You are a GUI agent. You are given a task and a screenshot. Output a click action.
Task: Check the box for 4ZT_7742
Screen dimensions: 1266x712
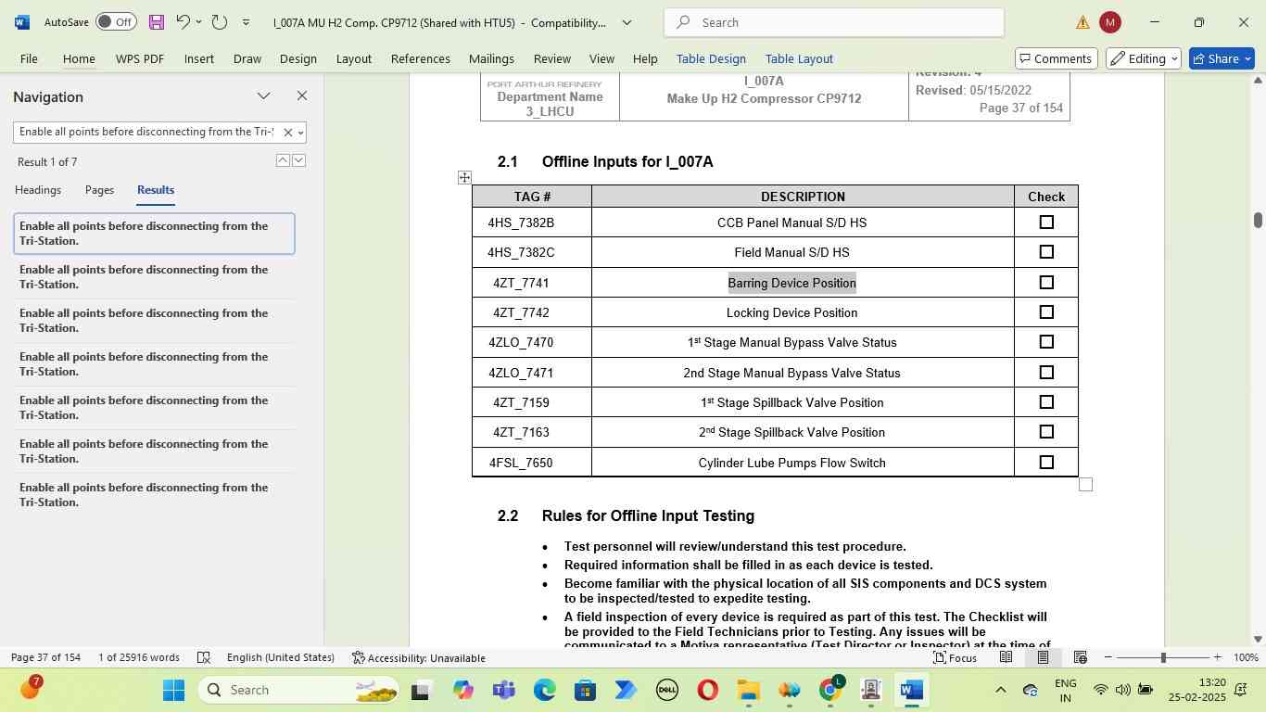(1046, 312)
